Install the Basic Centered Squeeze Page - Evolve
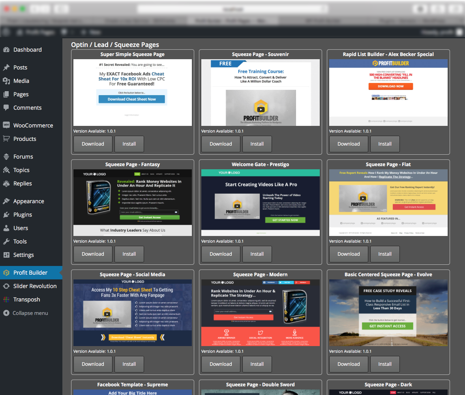Viewport: 465px width, 395px height. (x=385, y=364)
